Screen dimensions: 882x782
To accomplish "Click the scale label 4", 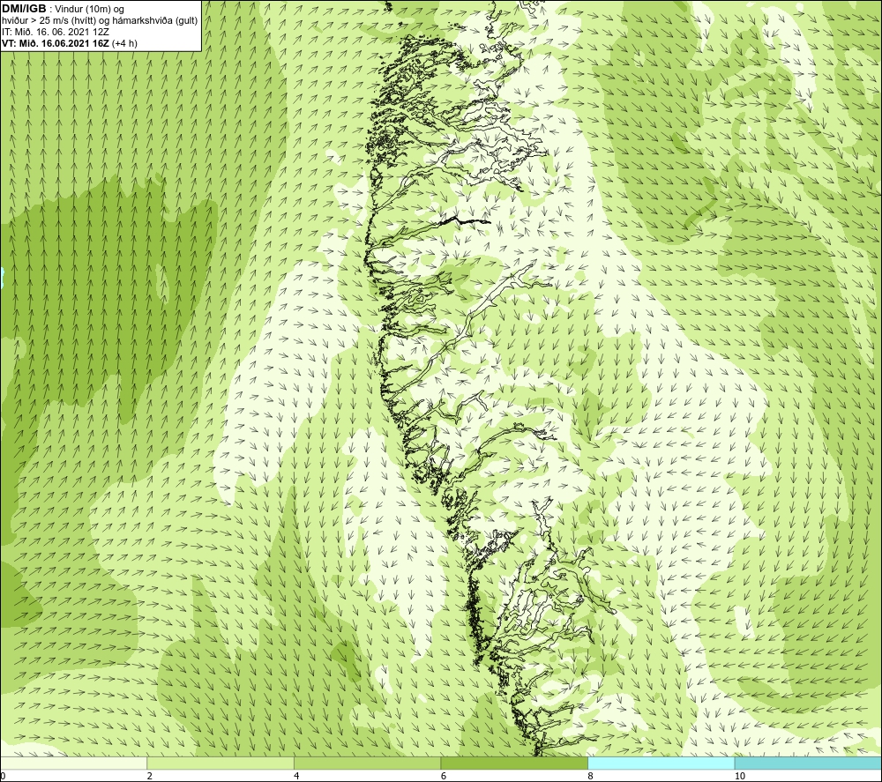I will tap(296, 777).
